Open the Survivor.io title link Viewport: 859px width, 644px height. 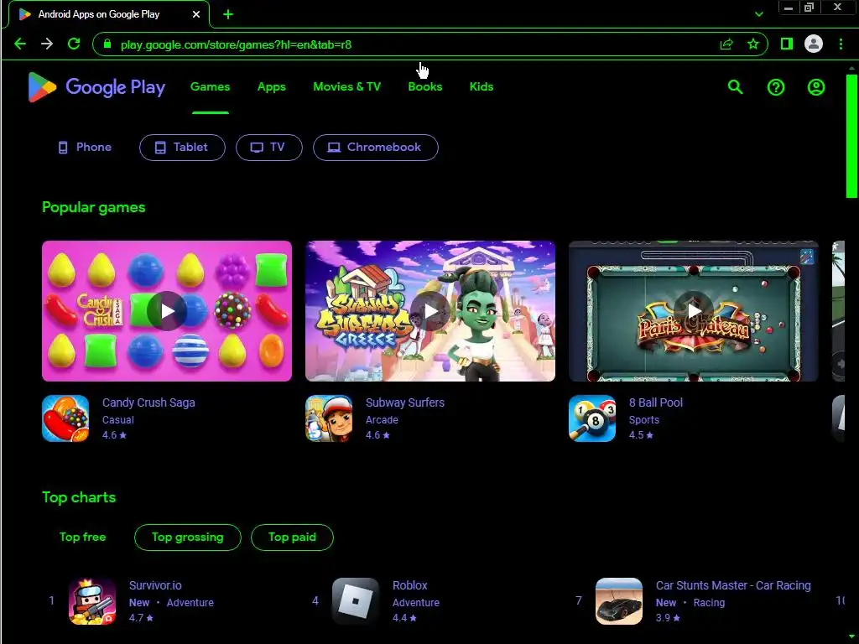(x=155, y=585)
